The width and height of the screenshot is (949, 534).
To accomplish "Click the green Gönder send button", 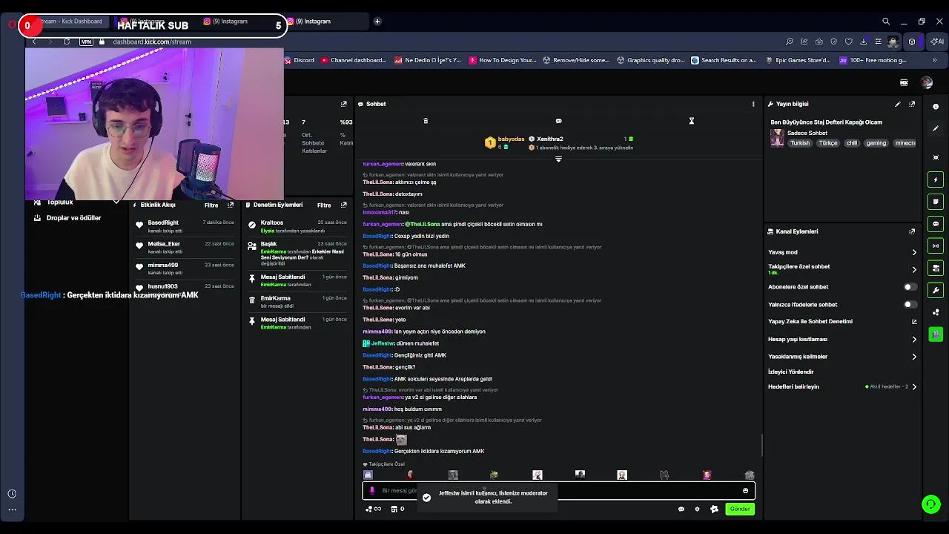I will 740,509.
